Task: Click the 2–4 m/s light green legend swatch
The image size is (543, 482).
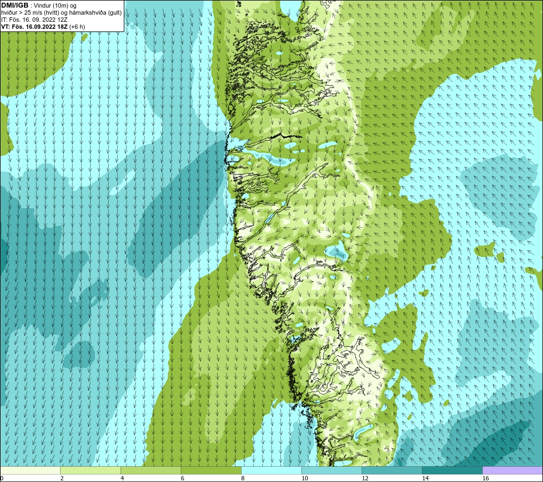Action: point(90,470)
